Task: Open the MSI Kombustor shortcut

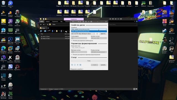Action: coord(11,59)
